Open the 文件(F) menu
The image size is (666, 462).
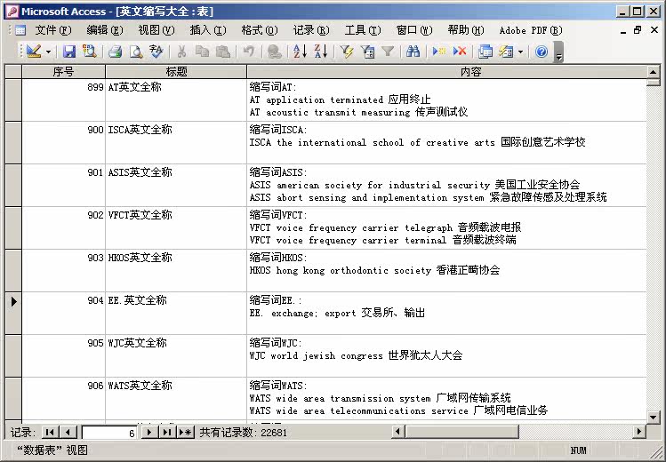(53, 30)
